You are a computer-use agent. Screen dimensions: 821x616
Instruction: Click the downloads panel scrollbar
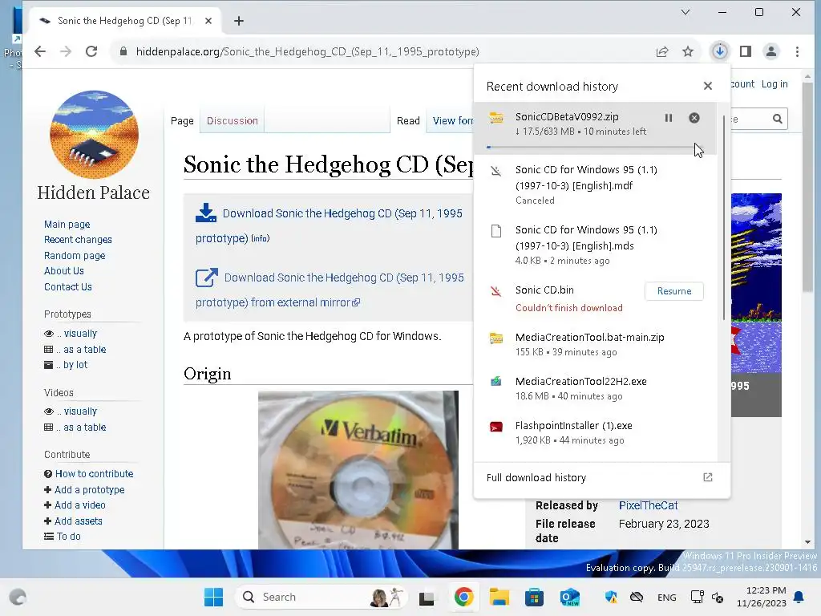(x=725, y=217)
